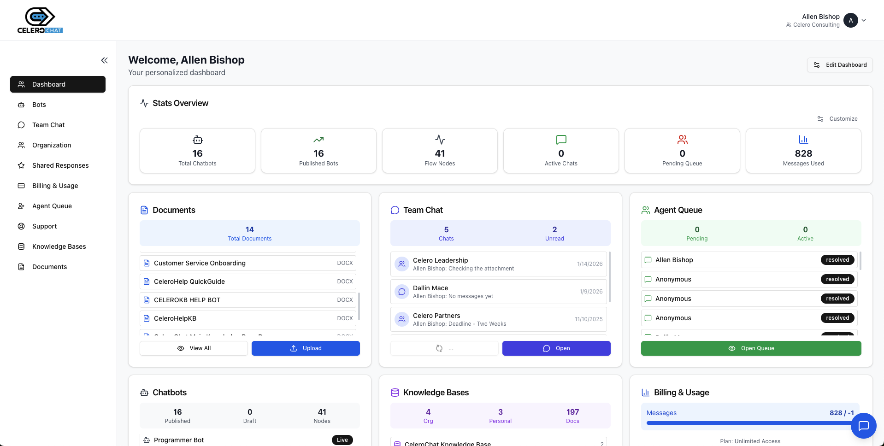Click the Celero Leadership group avatar icon

click(402, 264)
